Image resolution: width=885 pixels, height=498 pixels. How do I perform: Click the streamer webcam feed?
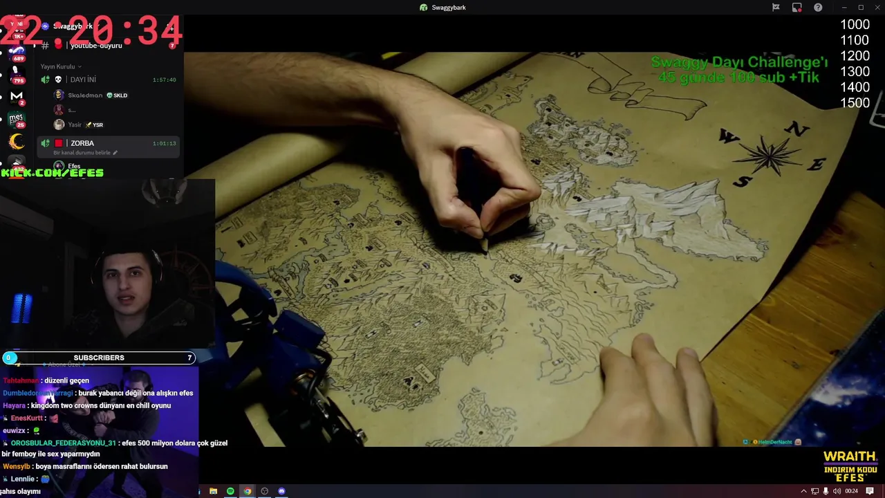[x=107, y=265]
